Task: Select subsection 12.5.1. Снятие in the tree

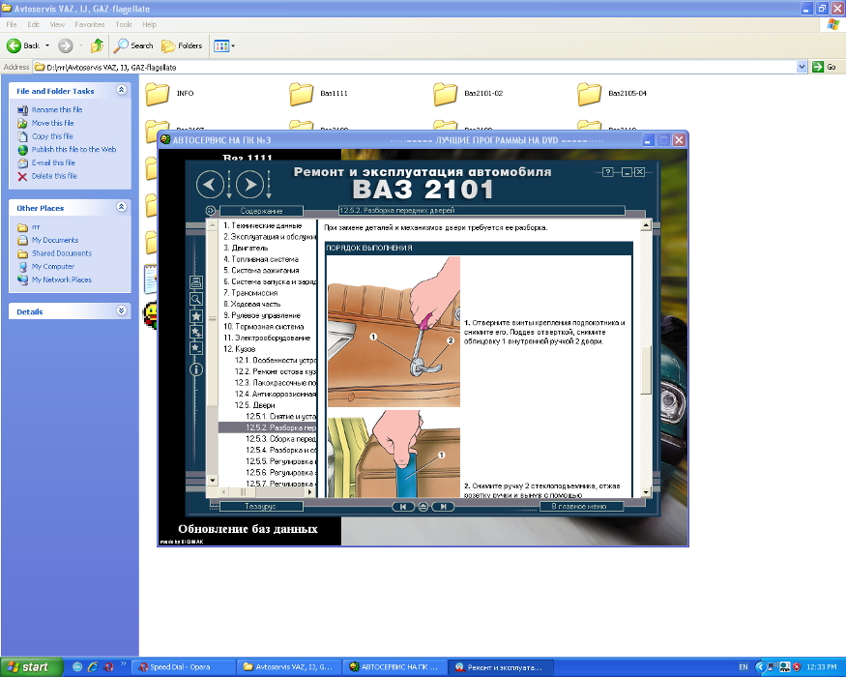Action: [281, 416]
